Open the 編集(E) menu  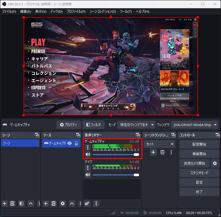click(x=25, y=11)
